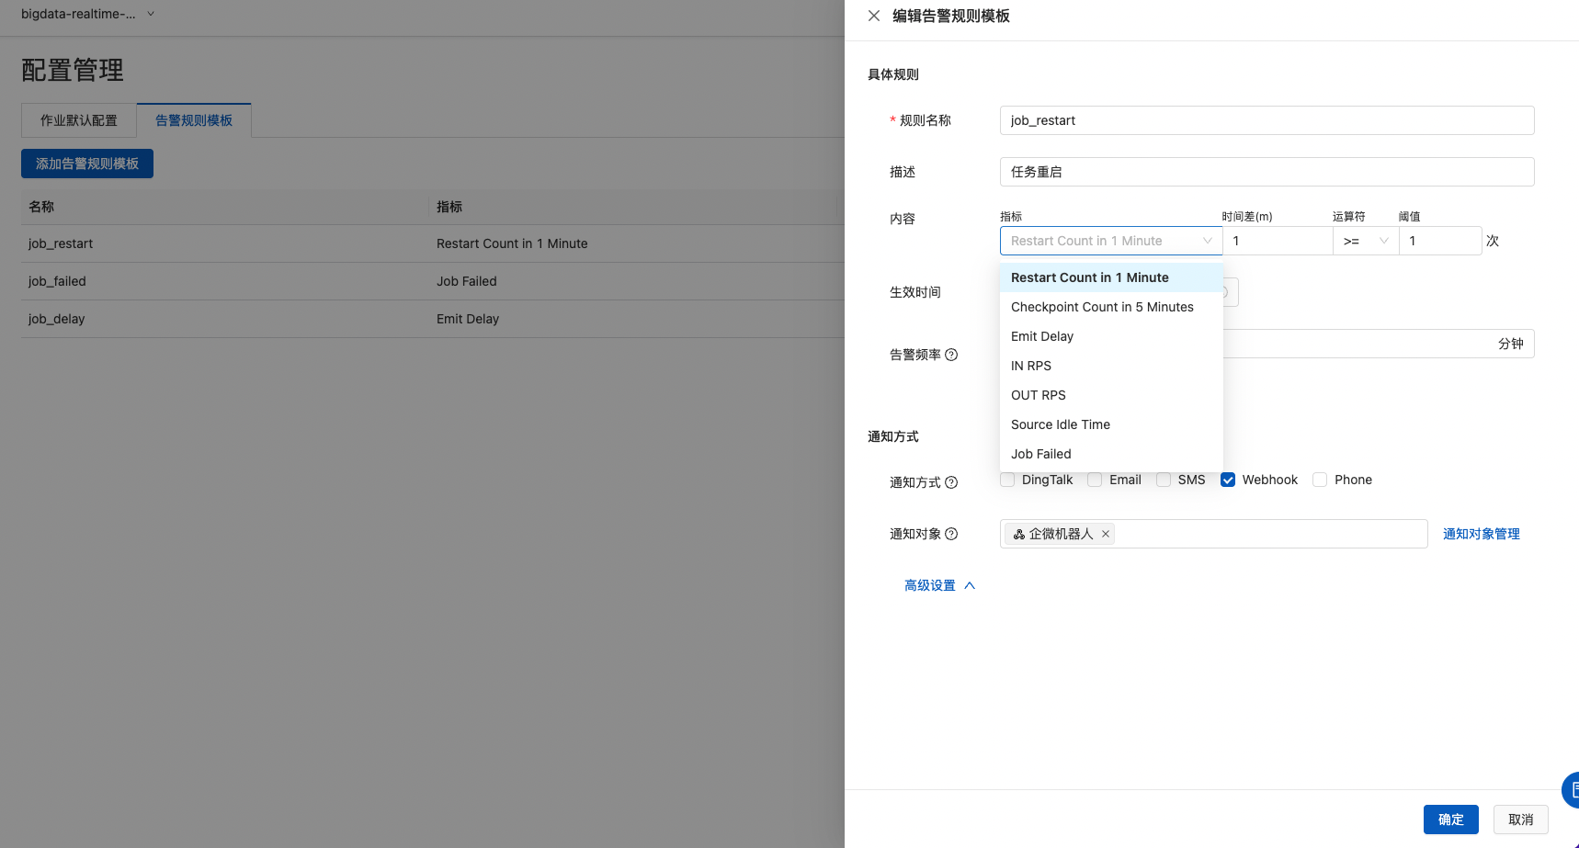Image resolution: width=1579 pixels, height=848 pixels.
Task: Open the bigdata-realtime project dropdown
Action: click(88, 14)
